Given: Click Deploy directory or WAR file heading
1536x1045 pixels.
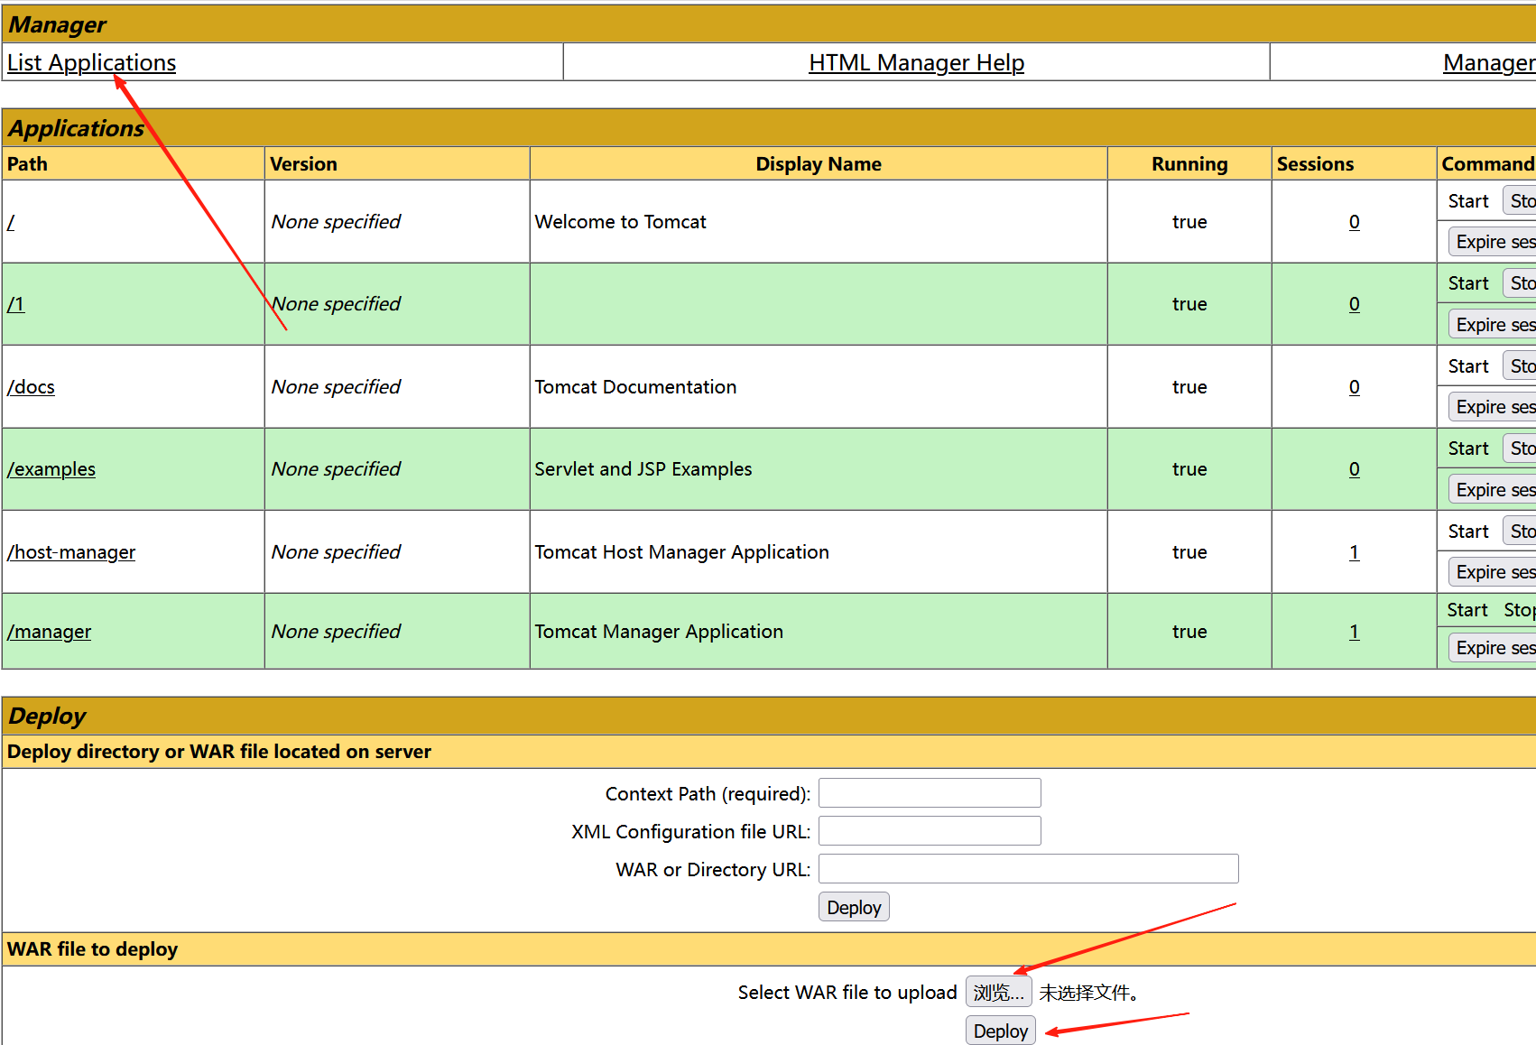Looking at the screenshot, I should [219, 752].
